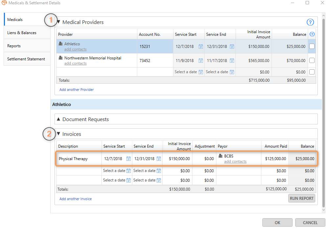The image size is (329, 230).
Task: Check the Athletico provider row checkbox
Action: coord(312,47)
